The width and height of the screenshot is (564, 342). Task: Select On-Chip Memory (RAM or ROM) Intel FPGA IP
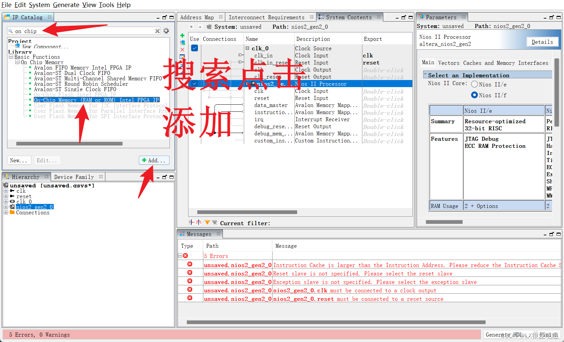click(x=97, y=100)
